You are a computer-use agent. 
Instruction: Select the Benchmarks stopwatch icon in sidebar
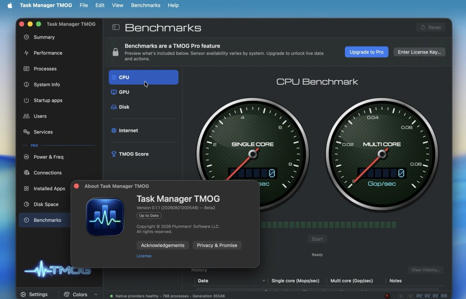(x=26, y=220)
